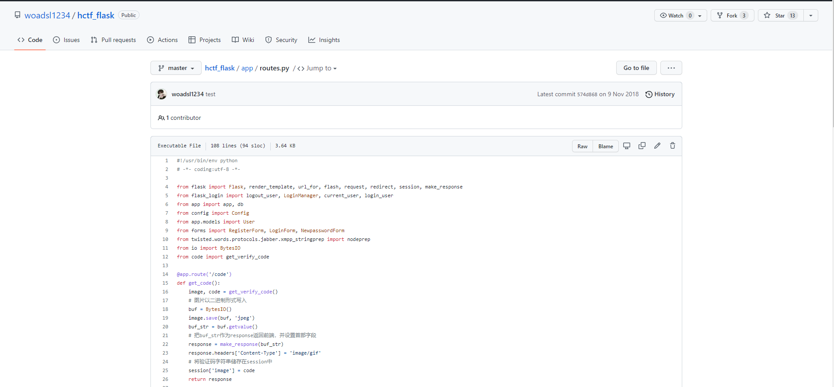Screen dimensions: 834x387
Task: Open the Projects tab
Action: 205,40
